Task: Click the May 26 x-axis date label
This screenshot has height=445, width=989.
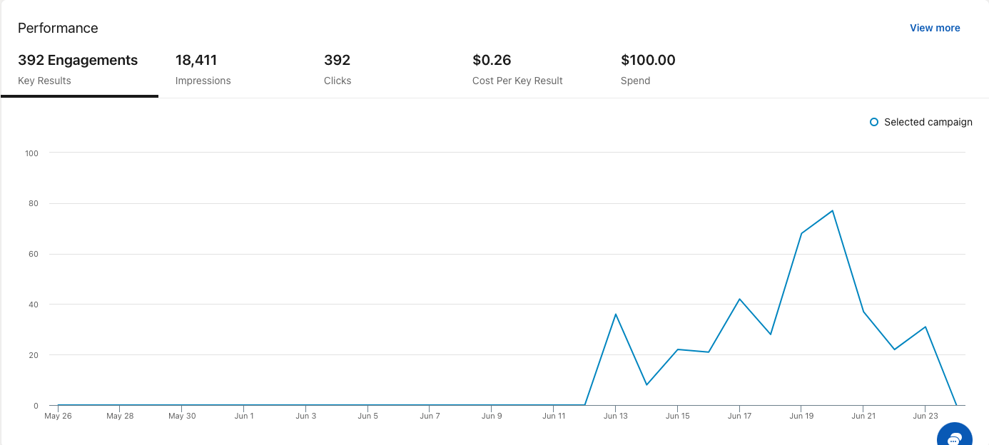Action: pyautogui.click(x=57, y=416)
